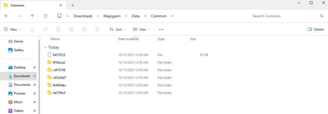
Task: Click the Rename icon in toolbar
Action: (71, 29)
